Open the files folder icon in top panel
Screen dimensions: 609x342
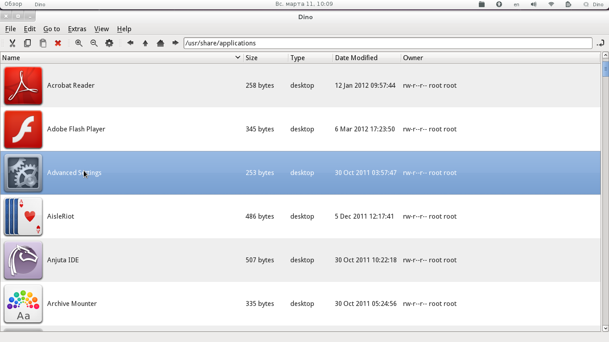click(481, 4)
